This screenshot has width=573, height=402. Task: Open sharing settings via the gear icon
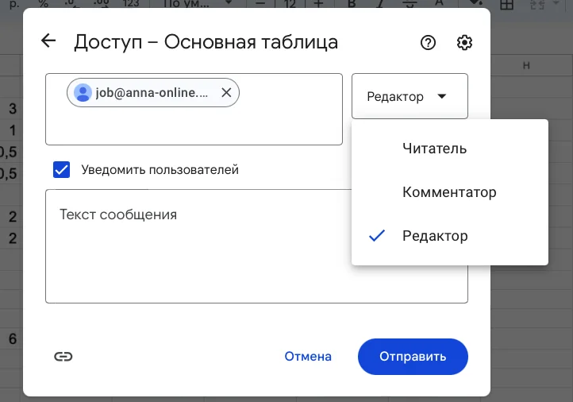[x=465, y=43]
